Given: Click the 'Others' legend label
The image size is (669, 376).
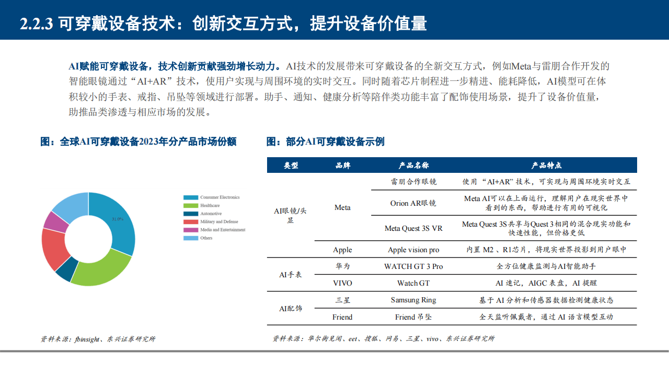Looking at the screenshot, I should [206, 238].
